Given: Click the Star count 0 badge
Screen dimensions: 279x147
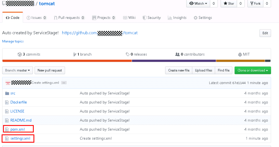Looking at the screenshot, I should coord(241,3).
